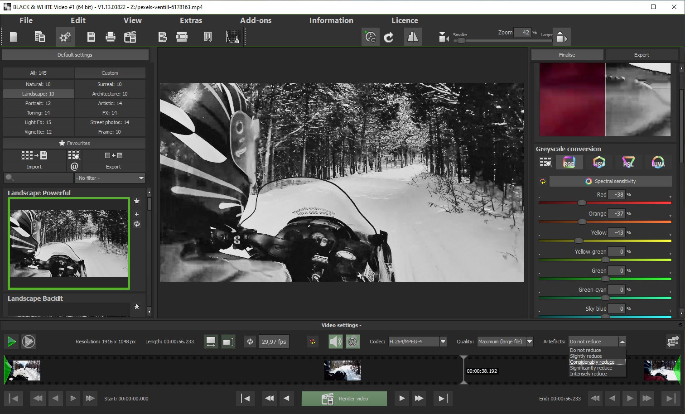
Task: Toggle the Favourites filter
Action: click(74, 143)
